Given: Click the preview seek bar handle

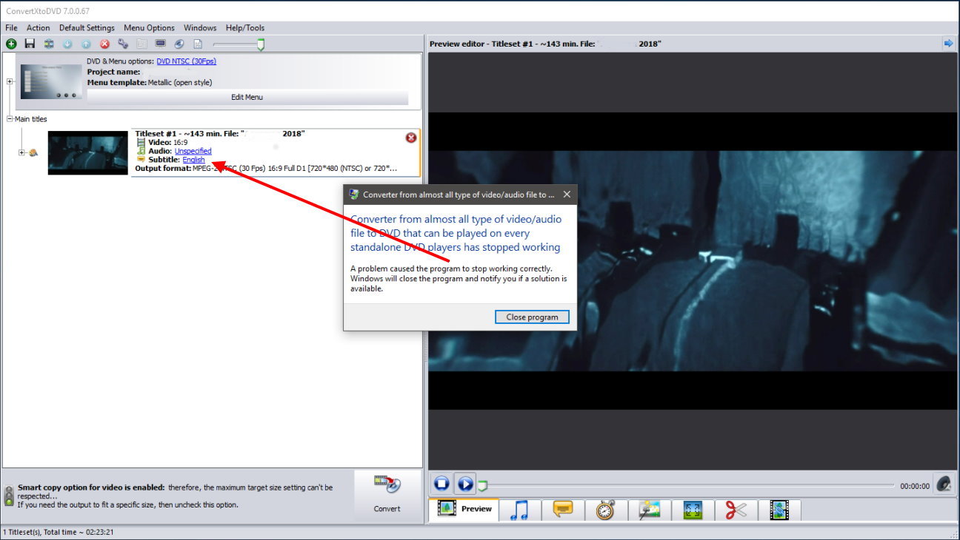Looking at the screenshot, I should [x=482, y=485].
